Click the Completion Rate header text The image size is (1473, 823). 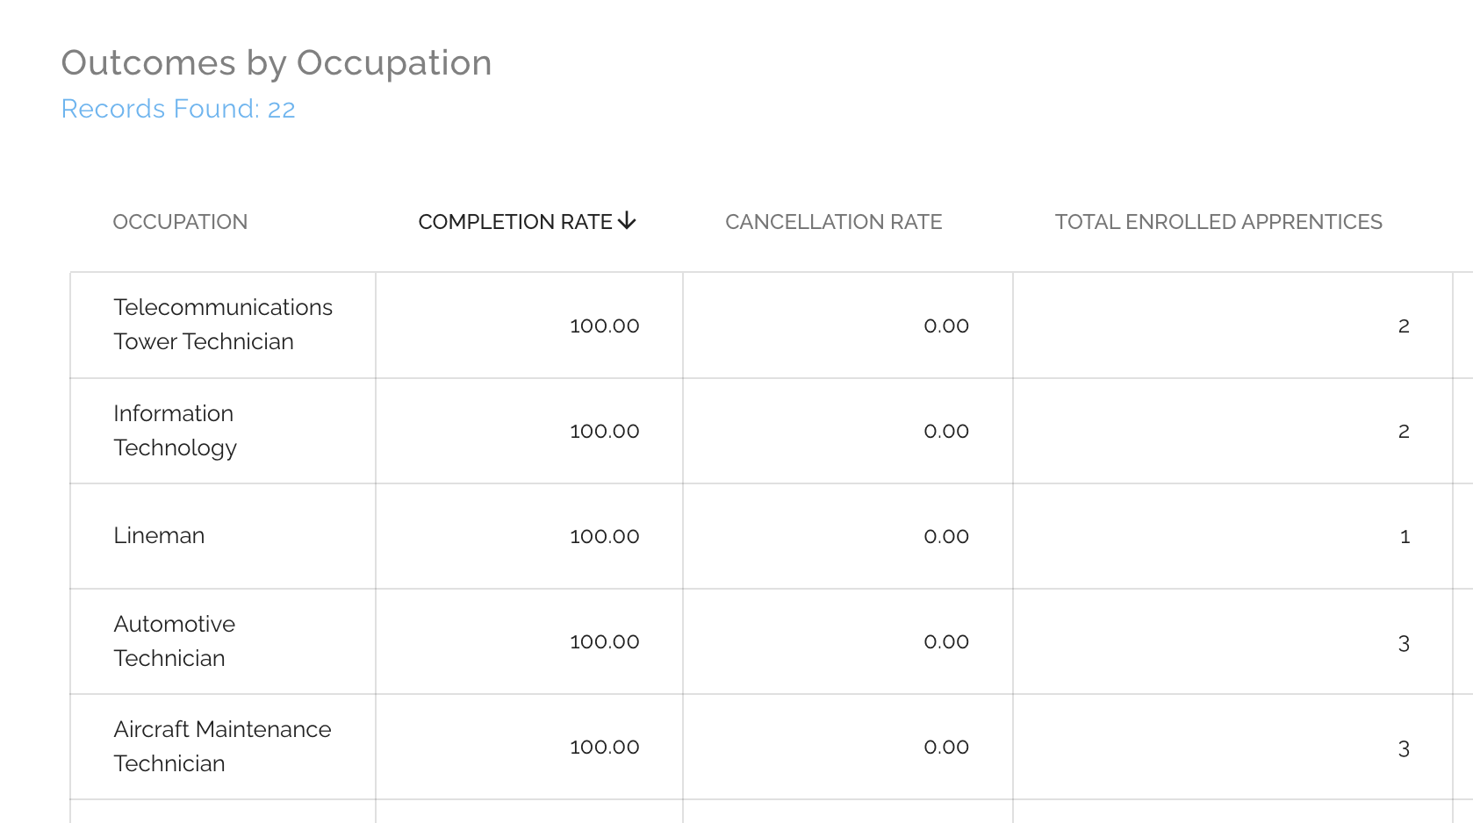(514, 222)
